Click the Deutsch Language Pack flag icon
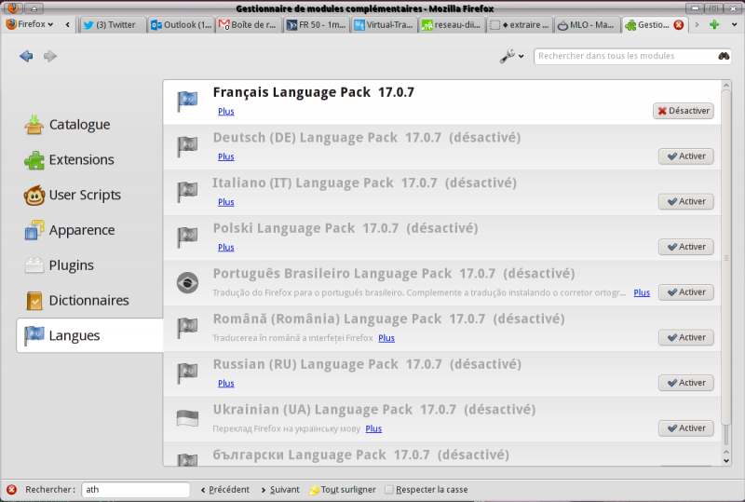Viewport: 745px width, 502px height. coord(188,147)
